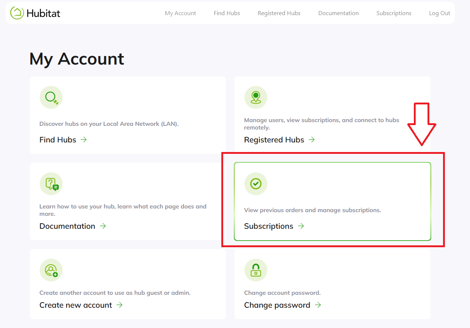Go to Registered Hubs in navigation bar
This screenshot has width=470, height=328.
279,13
